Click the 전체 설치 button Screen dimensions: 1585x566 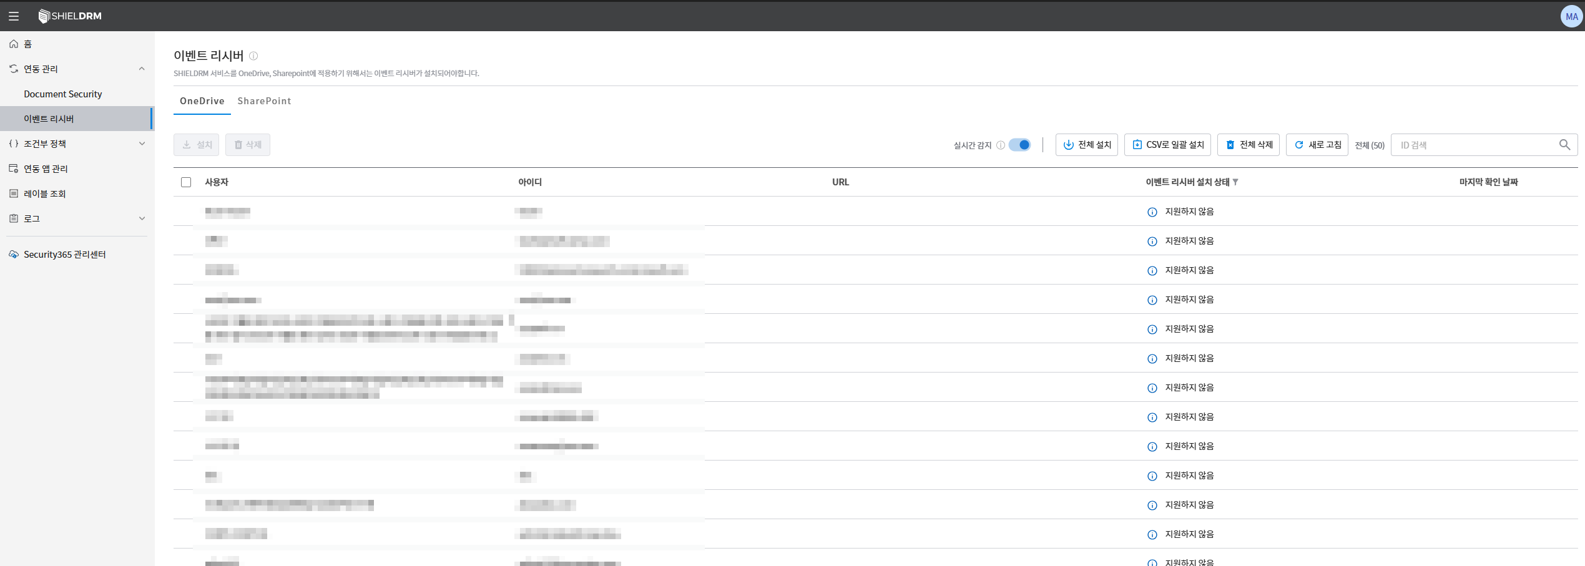1087,145
